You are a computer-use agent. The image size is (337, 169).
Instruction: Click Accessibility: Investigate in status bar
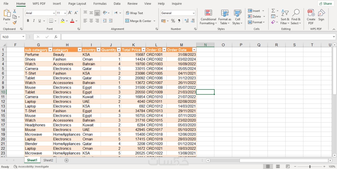[31, 167]
